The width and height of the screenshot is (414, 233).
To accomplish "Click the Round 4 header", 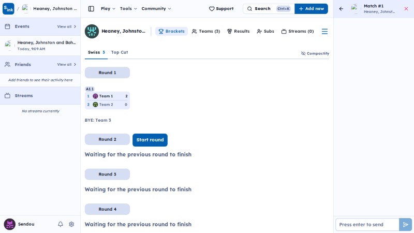I will (107, 209).
